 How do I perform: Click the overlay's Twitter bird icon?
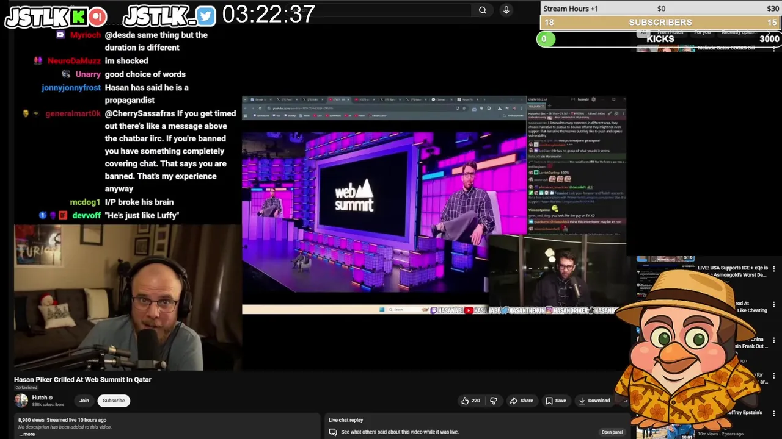tap(206, 16)
